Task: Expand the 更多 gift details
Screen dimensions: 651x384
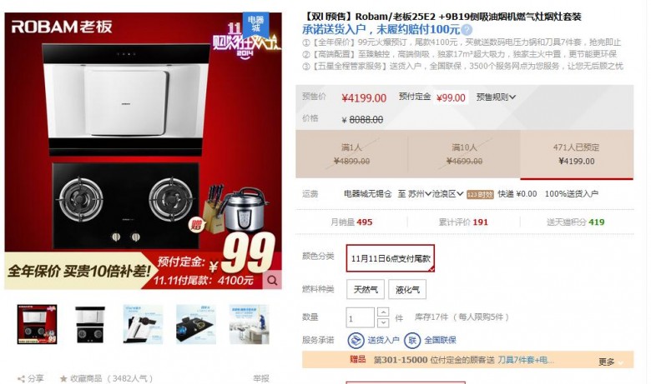Action: click(611, 362)
